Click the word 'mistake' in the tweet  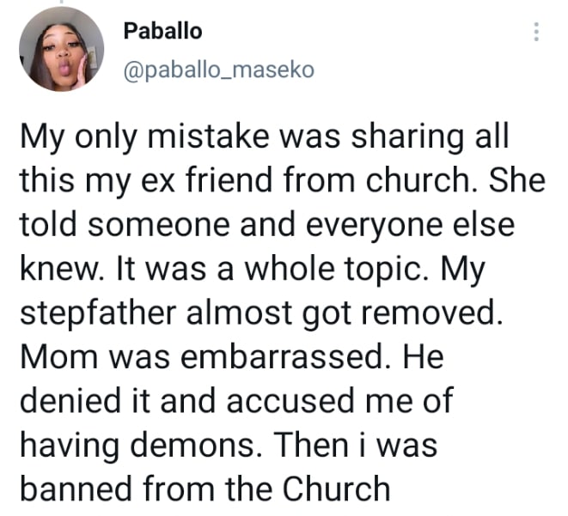208,137
